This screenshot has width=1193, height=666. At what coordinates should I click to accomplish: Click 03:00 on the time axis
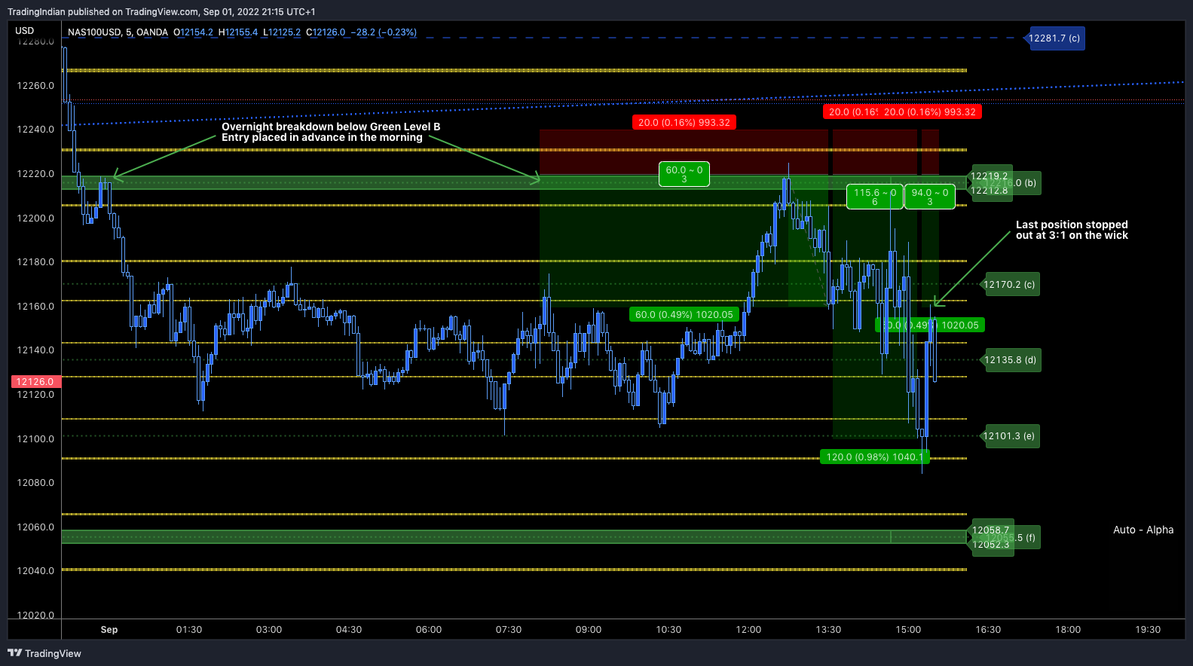click(269, 630)
